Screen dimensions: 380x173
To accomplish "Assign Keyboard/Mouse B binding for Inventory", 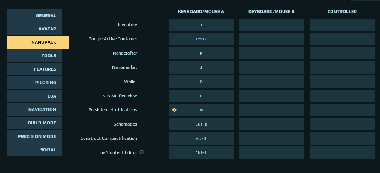I will [272, 25].
